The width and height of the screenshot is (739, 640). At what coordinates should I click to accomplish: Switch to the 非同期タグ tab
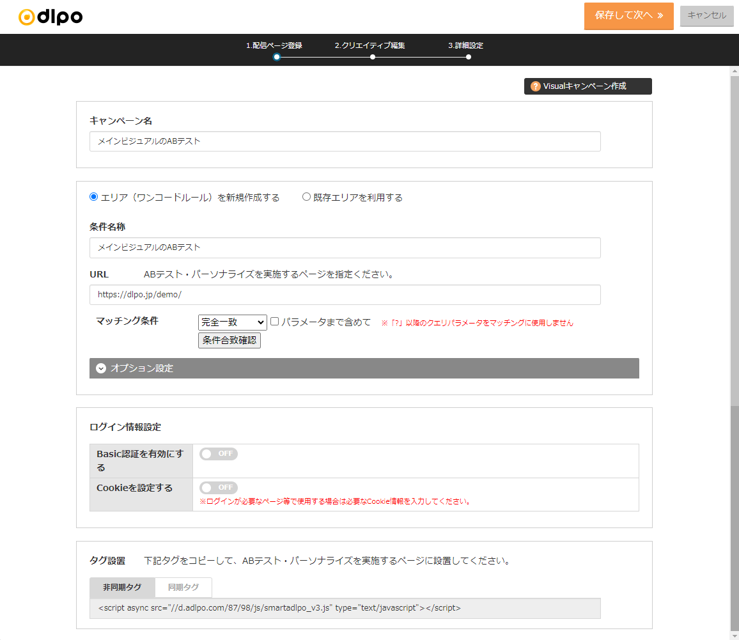[x=122, y=587]
